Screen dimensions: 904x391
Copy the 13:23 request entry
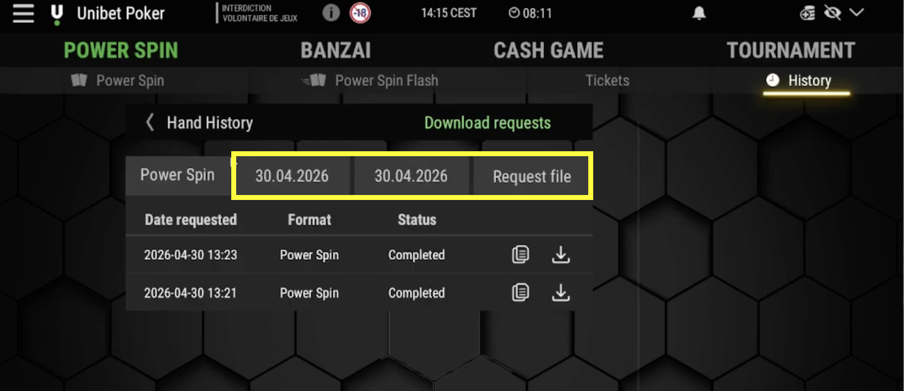tap(520, 254)
